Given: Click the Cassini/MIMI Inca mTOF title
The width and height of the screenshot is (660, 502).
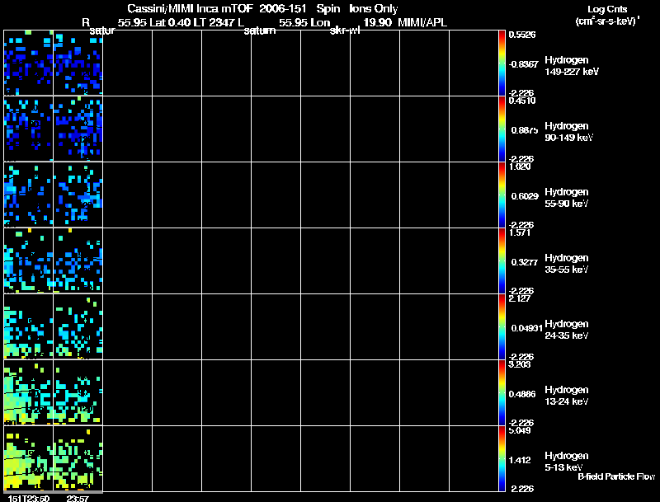Looking at the screenshot, I should pyautogui.click(x=190, y=8).
